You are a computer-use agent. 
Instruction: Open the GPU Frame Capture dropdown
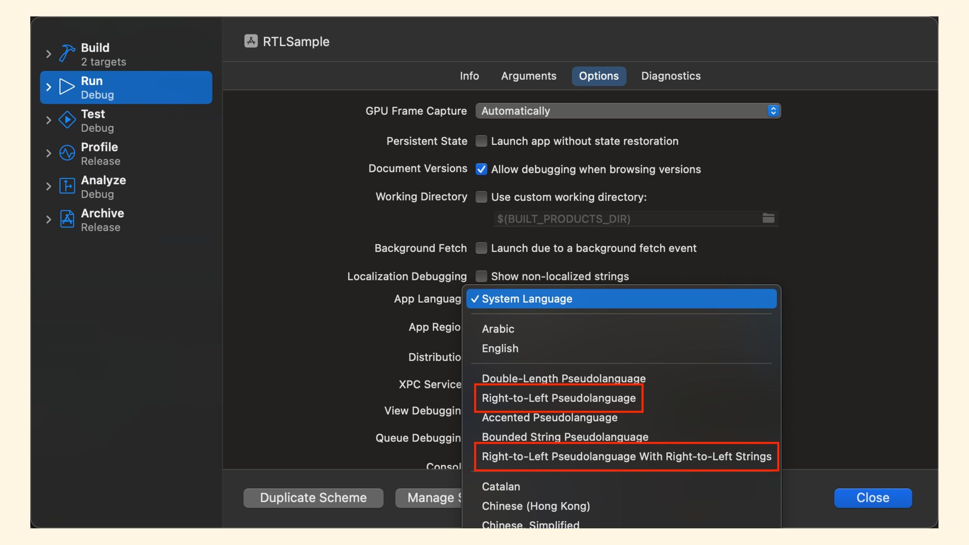coord(628,111)
